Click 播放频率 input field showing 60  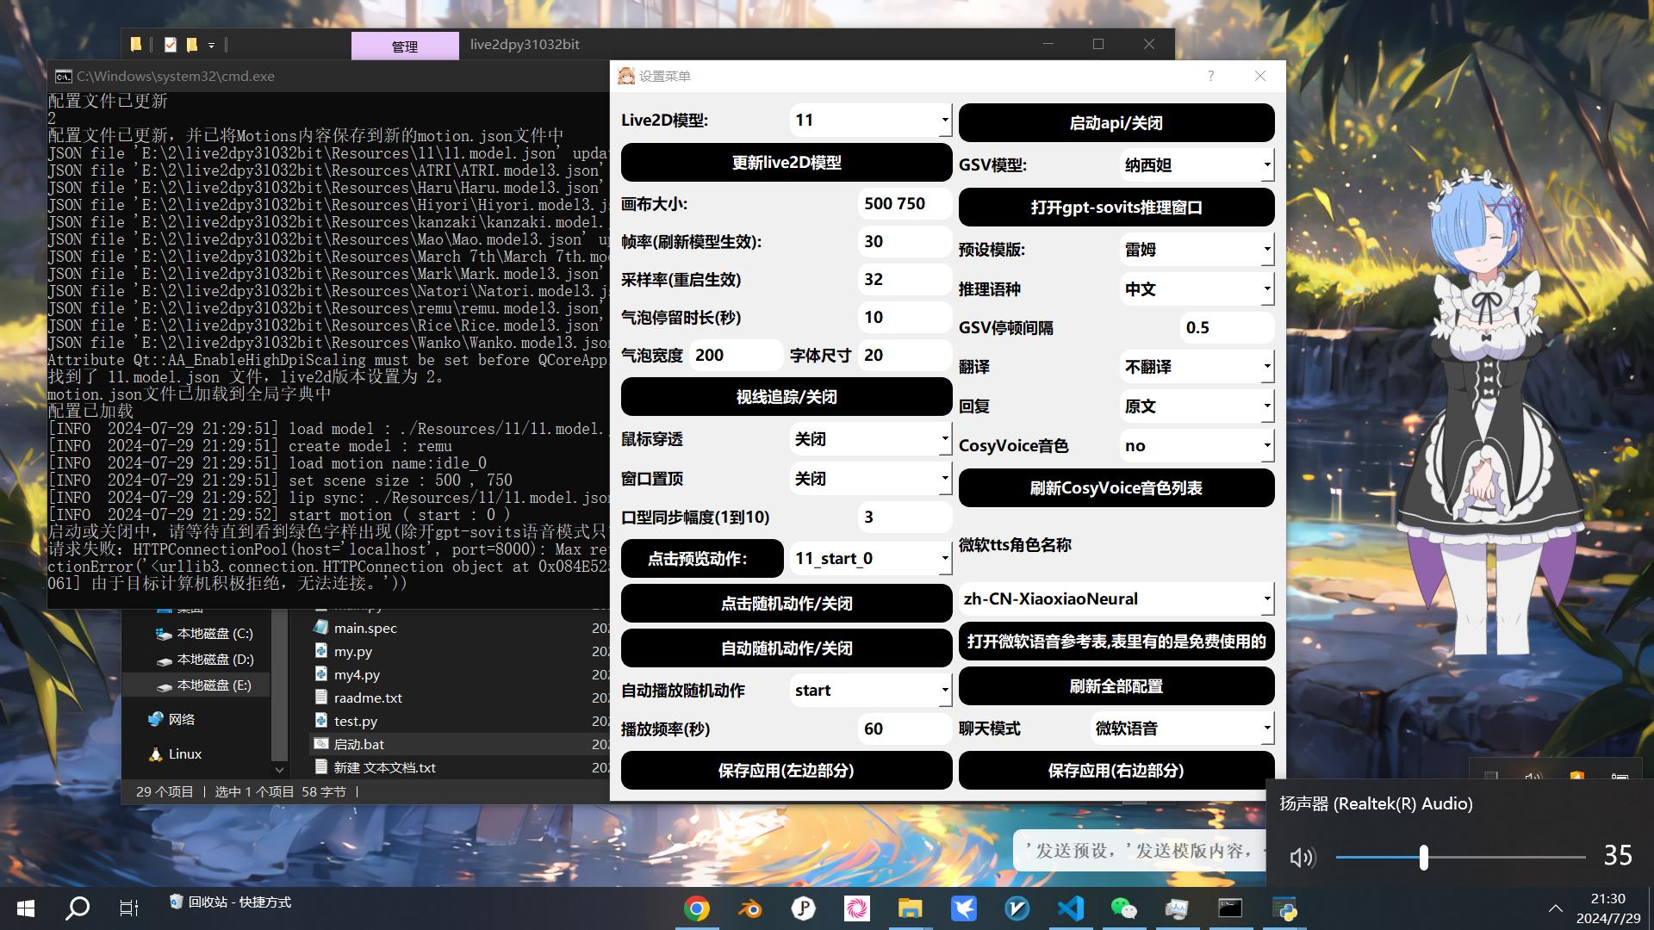point(905,729)
